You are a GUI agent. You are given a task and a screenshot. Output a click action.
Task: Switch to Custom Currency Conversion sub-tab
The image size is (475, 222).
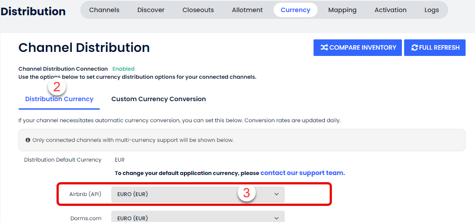158,99
